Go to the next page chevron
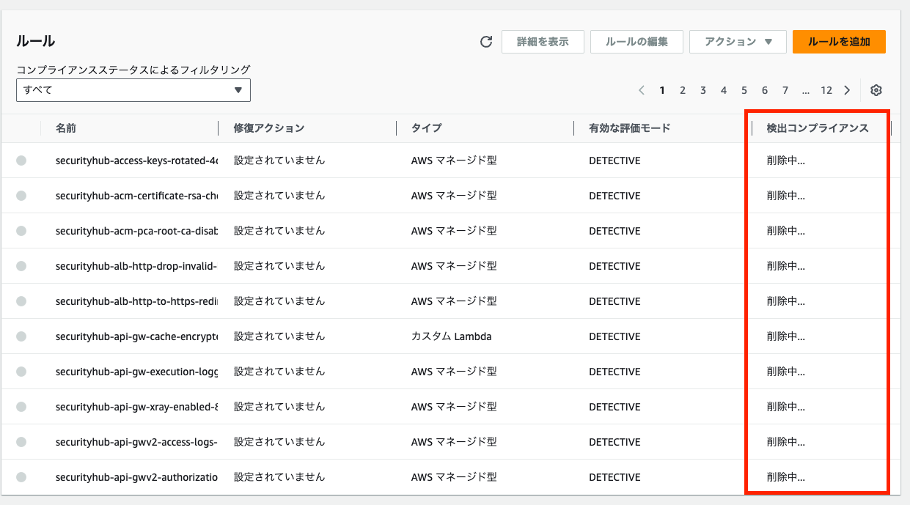Image resolution: width=910 pixels, height=505 pixels. tap(847, 89)
